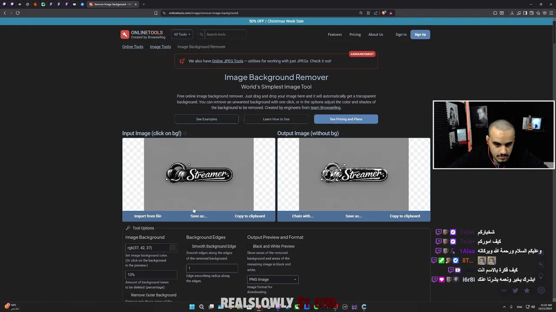
Task: Open About Us in the site navigation
Action: point(376,35)
